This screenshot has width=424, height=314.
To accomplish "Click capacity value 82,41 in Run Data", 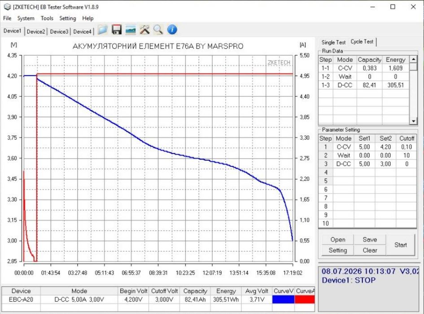I will point(369,85).
